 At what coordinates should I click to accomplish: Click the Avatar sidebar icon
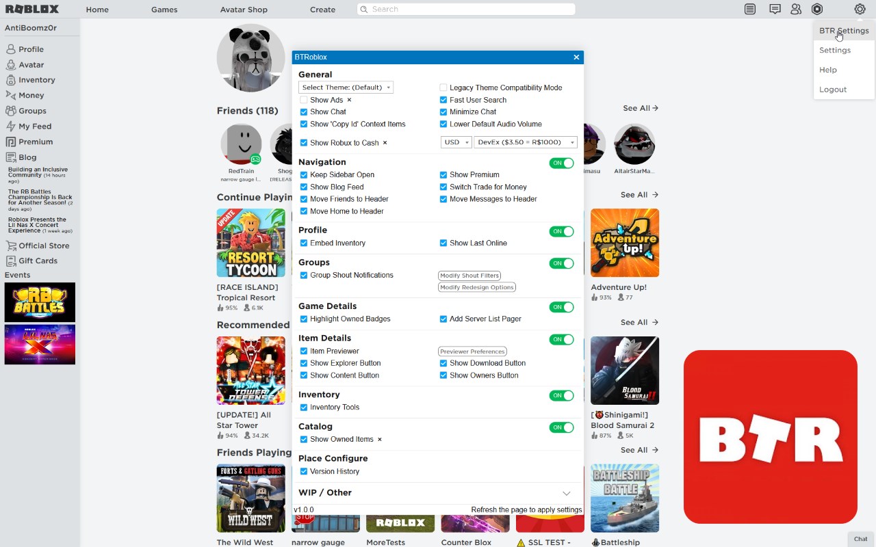click(x=11, y=65)
